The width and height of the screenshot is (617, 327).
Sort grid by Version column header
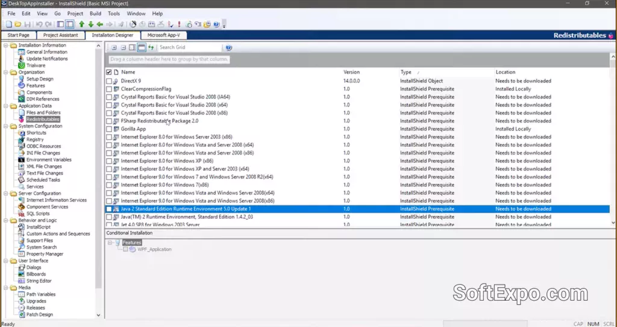351,72
